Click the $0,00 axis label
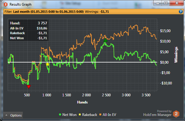Screen dimensions: 185x121 [165, 62]
